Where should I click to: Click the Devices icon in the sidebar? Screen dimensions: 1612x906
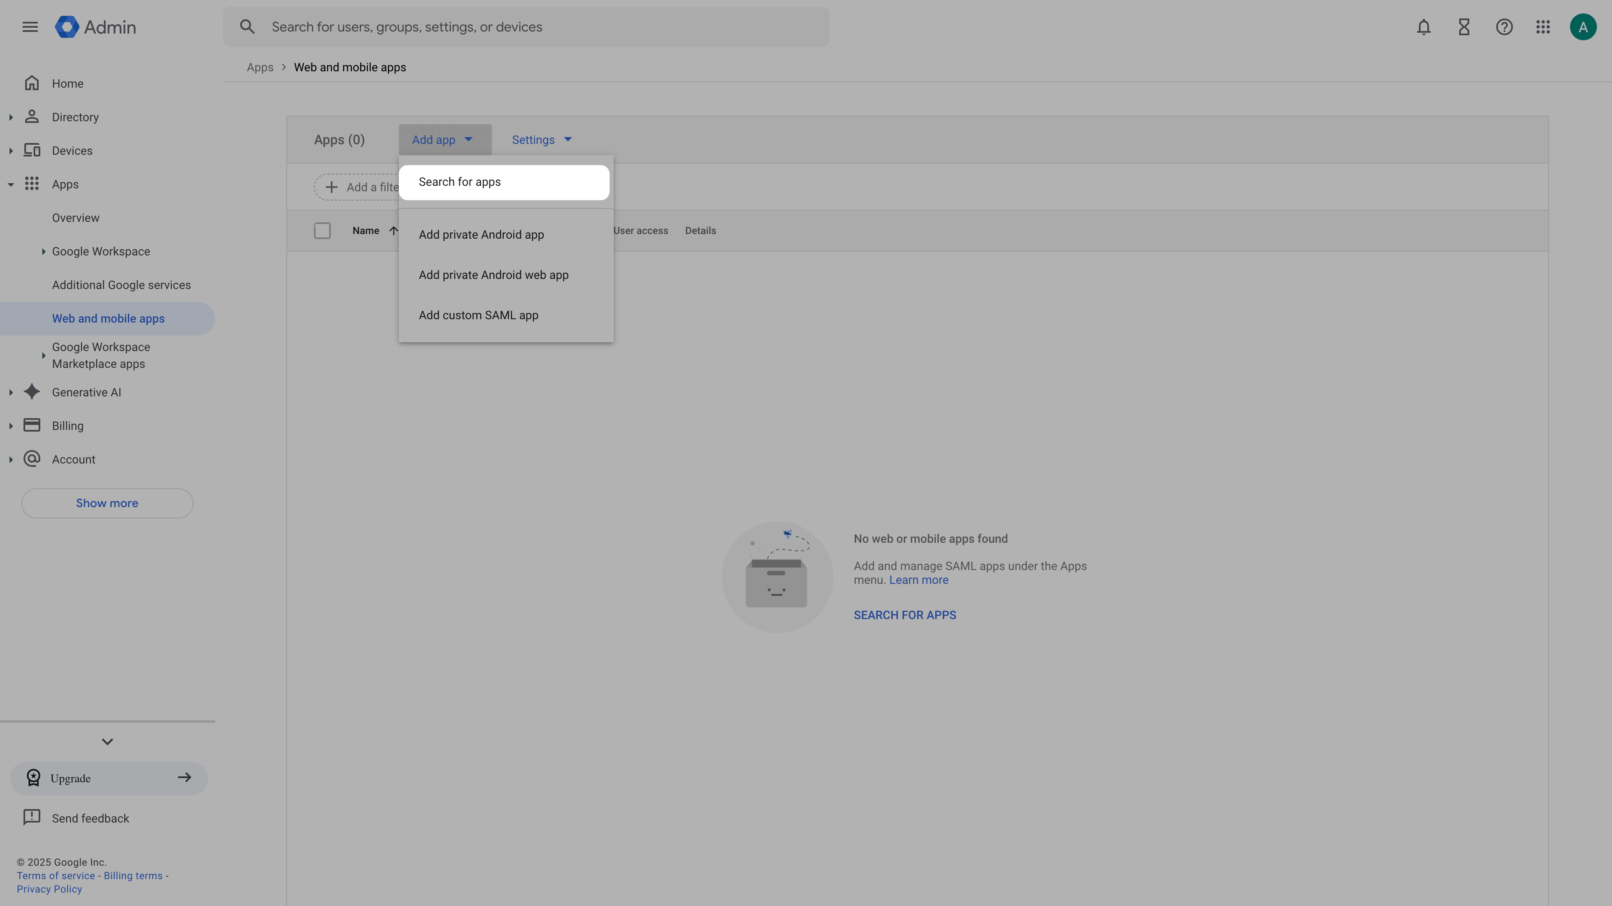pos(32,150)
